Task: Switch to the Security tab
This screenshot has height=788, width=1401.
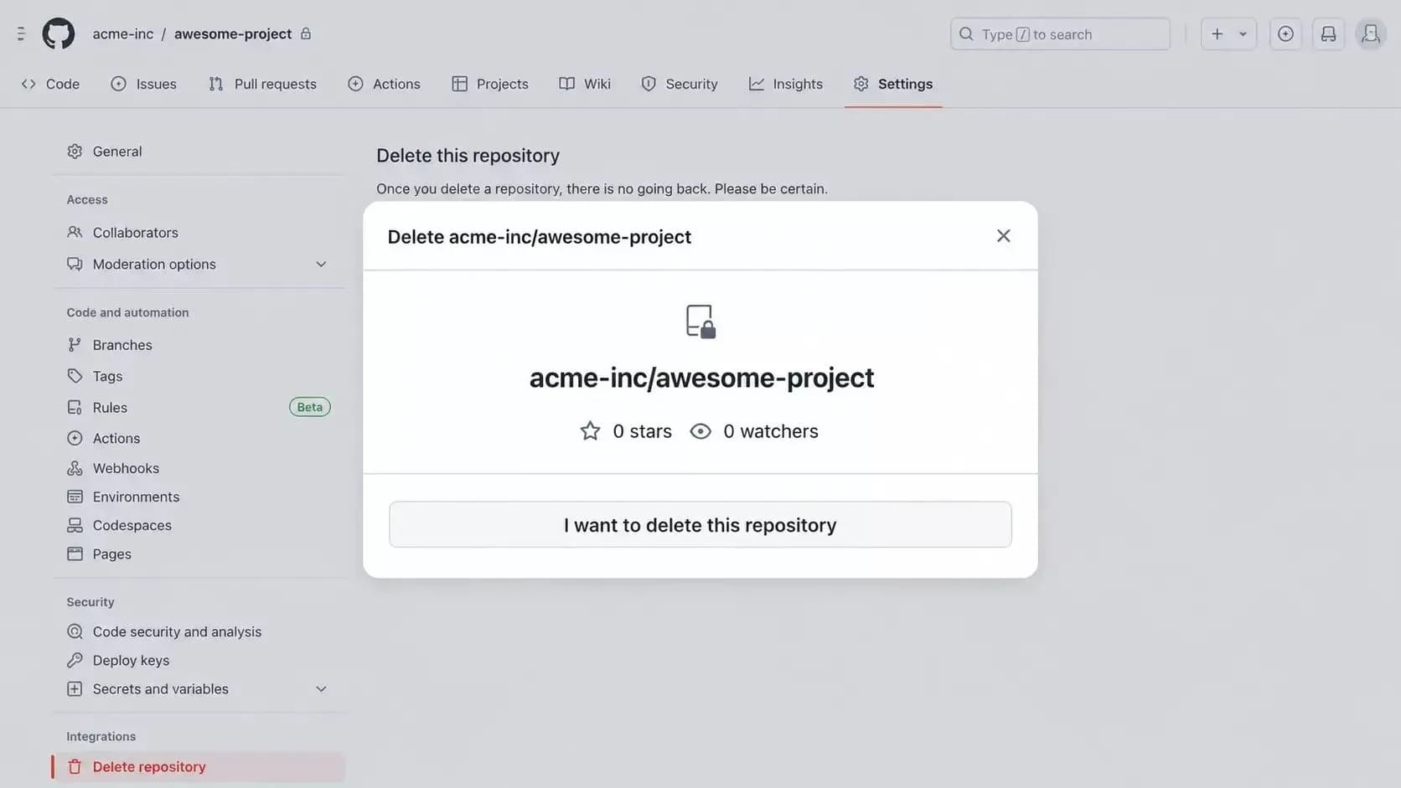Action: click(680, 84)
